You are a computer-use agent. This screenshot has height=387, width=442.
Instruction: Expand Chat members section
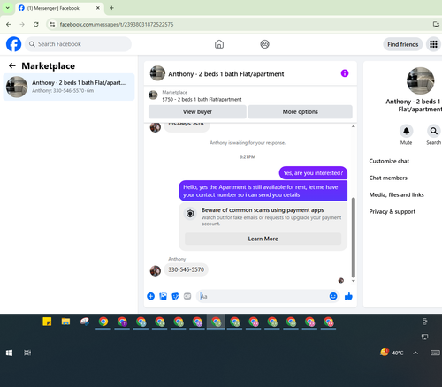tap(388, 178)
